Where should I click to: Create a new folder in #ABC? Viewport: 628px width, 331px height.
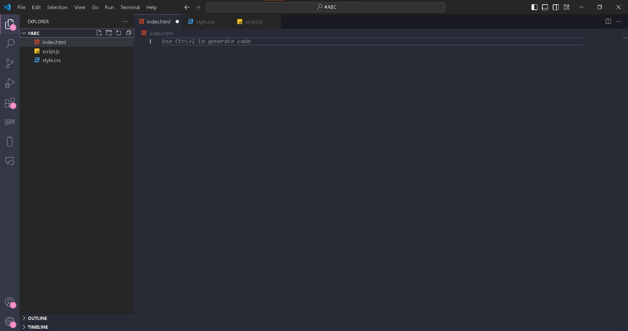click(x=109, y=33)
